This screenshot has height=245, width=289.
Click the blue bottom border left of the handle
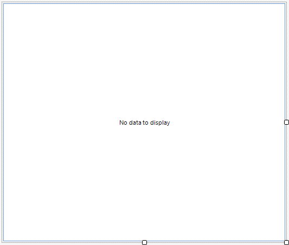[x=74, y=241]
